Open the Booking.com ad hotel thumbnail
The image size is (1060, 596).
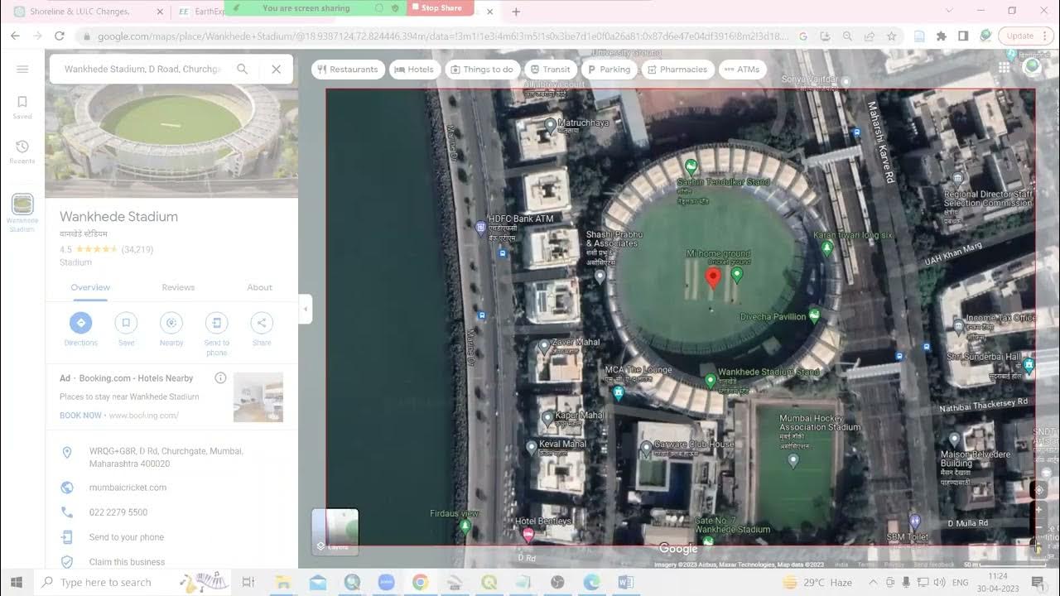258,397
